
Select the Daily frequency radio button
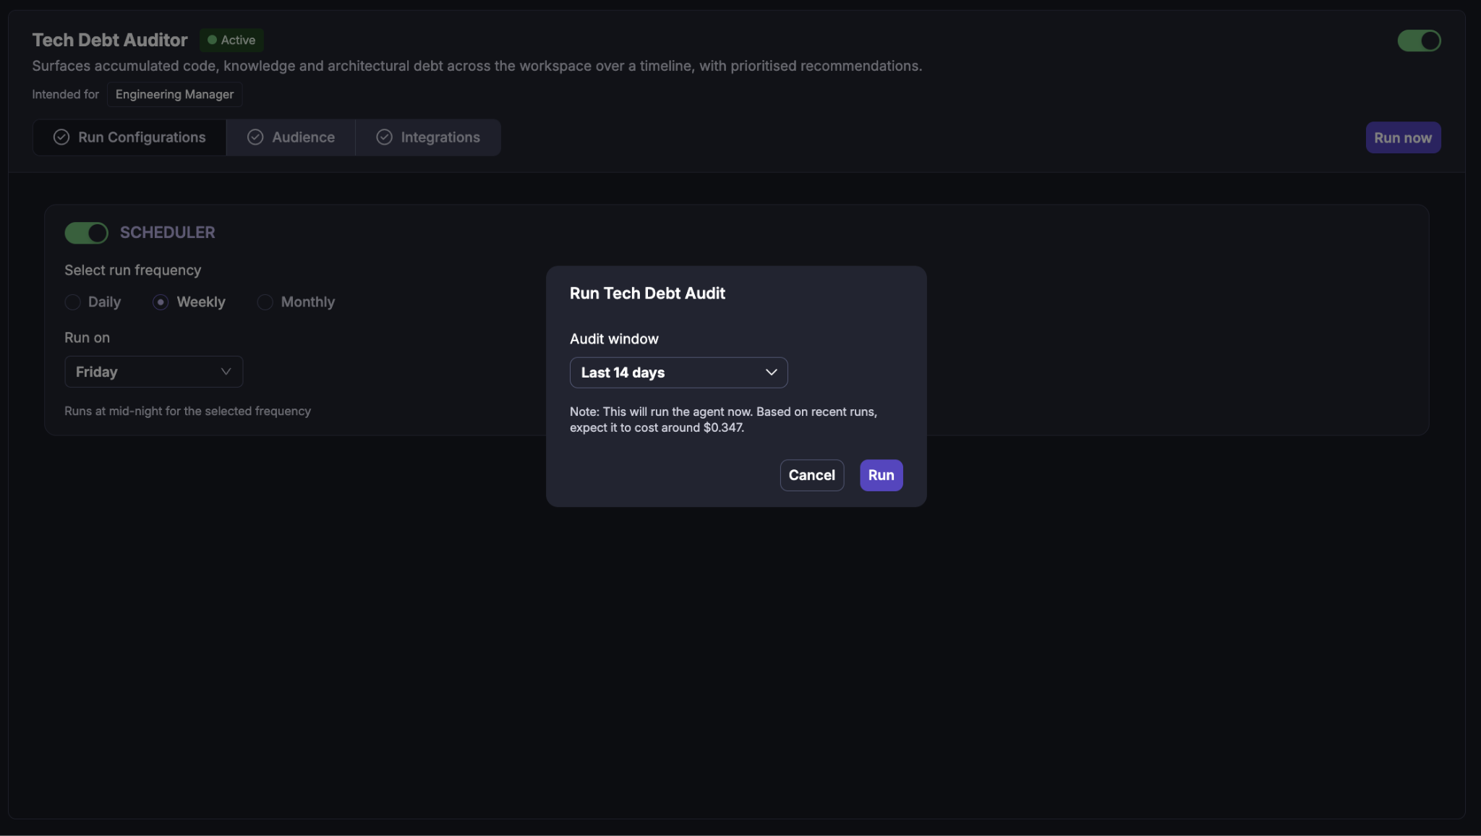[x=72, y=302]
